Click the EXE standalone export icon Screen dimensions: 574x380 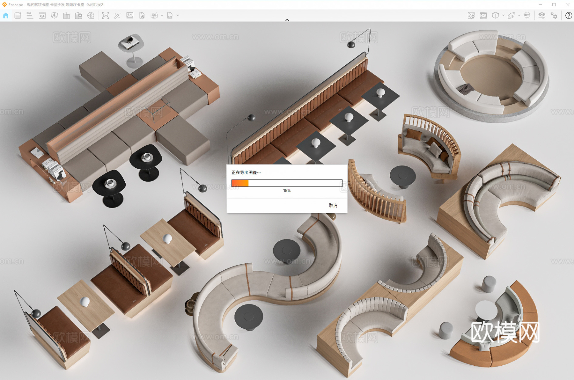pyautogui.click(x=170, y=15)
